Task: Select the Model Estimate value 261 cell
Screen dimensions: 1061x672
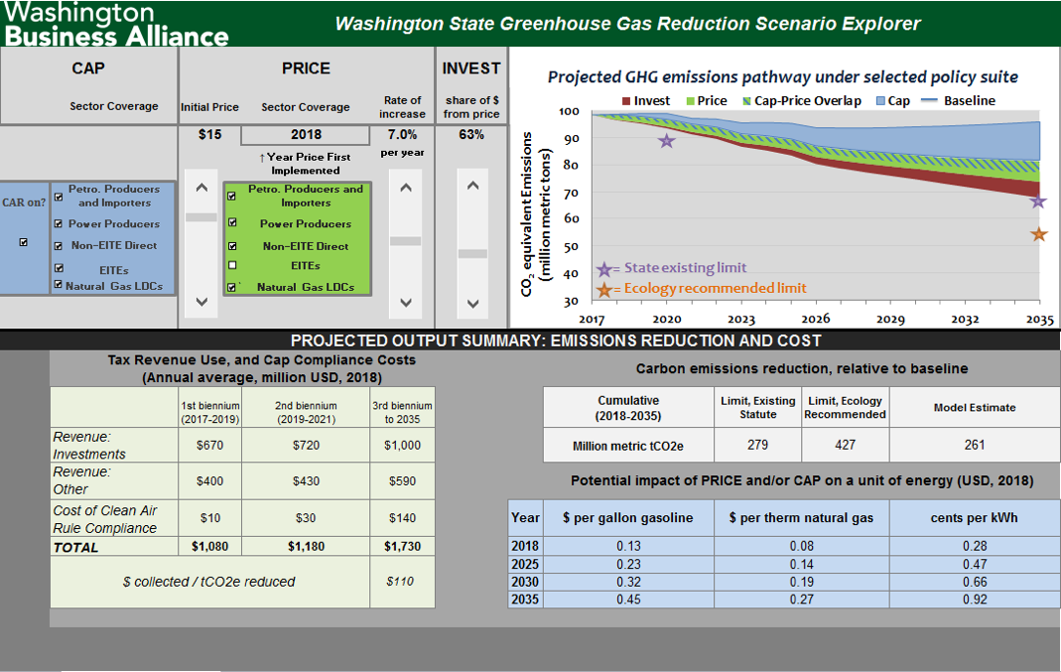Action: [974, 446]
